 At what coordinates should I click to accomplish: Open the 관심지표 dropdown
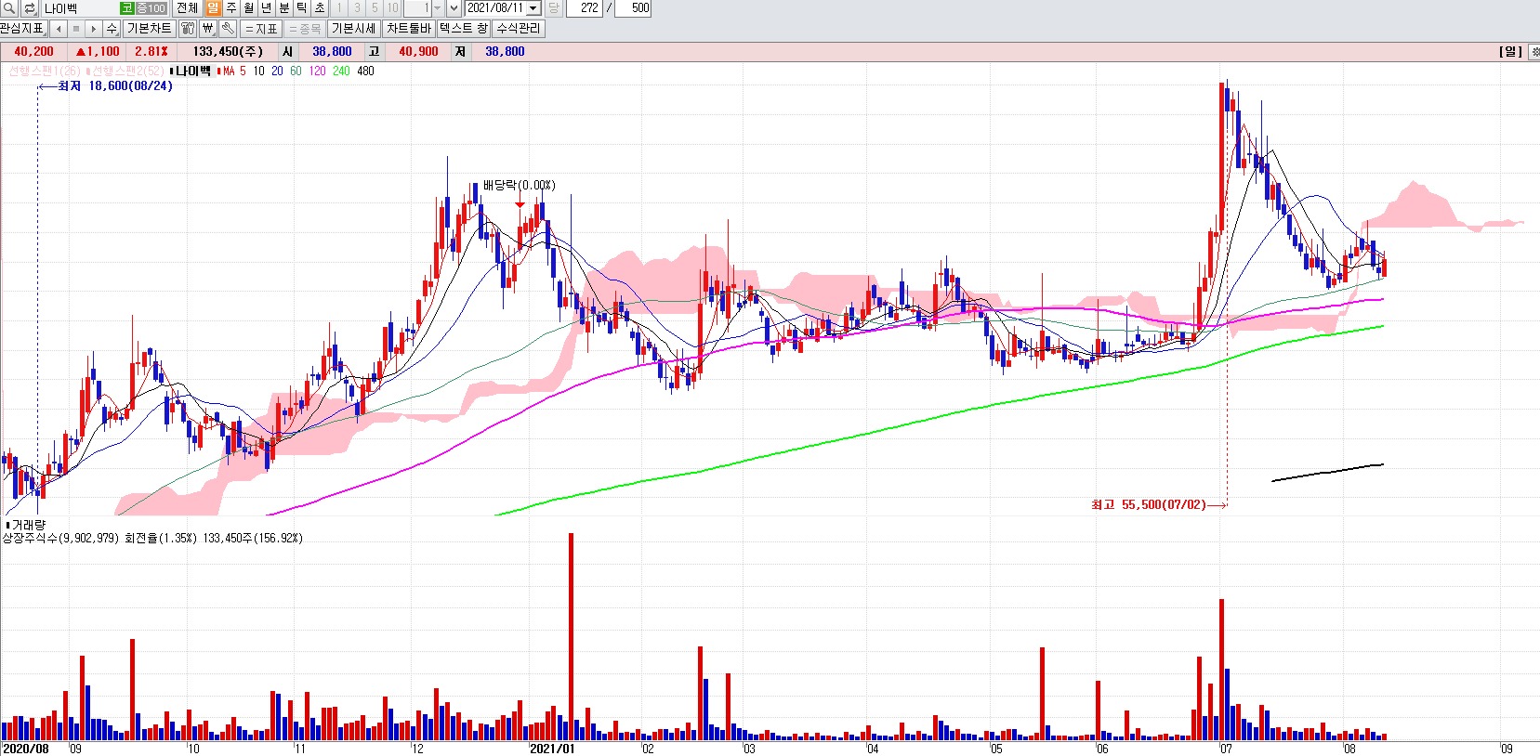23,29
